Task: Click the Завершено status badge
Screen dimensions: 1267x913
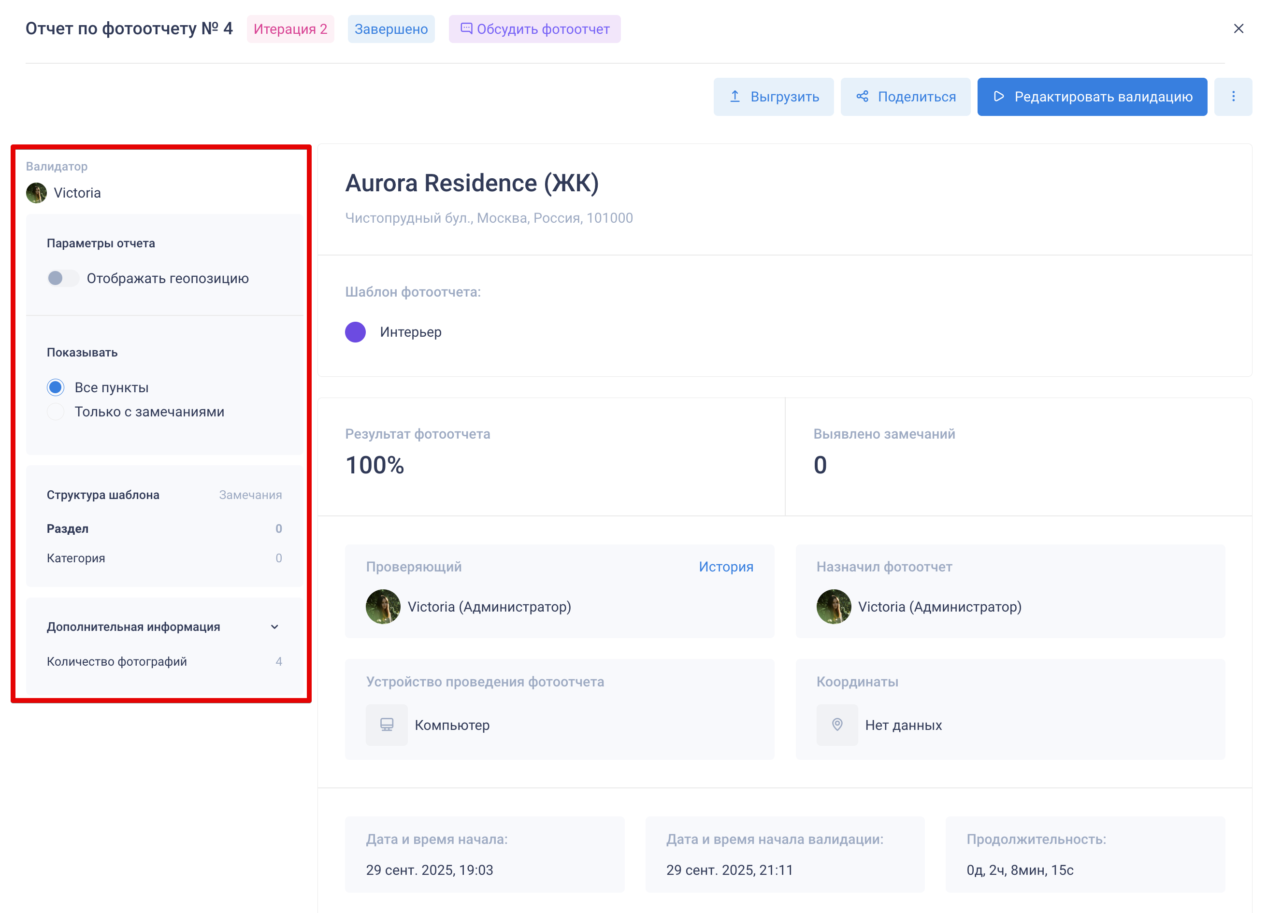Action: [391, 29]
